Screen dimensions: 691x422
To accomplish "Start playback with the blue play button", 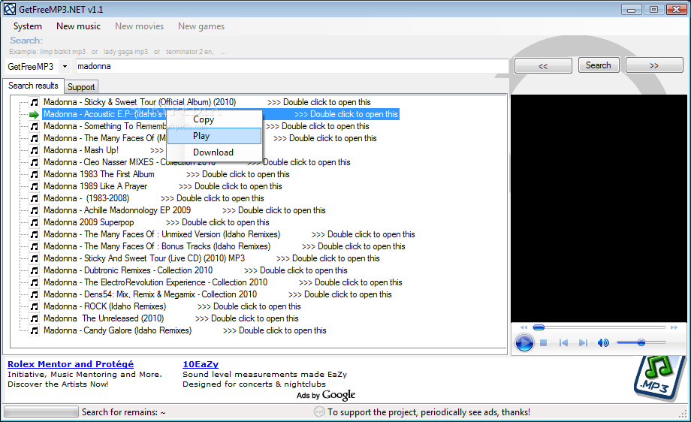I will [524, 342].
